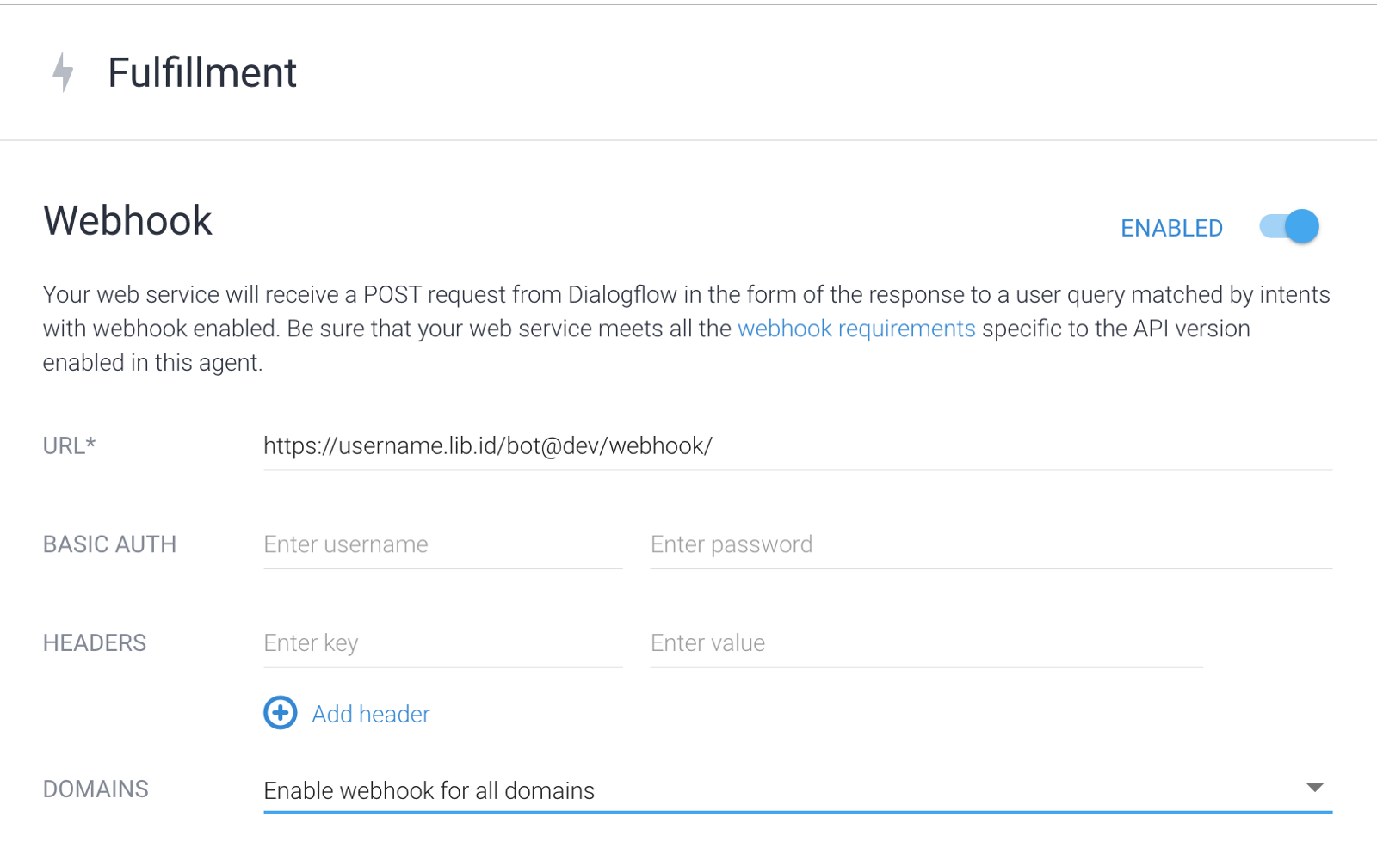Click the Domains dropdown arrow

point(1314,788)
